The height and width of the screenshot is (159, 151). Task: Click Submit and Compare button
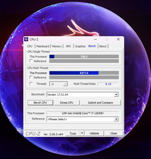click(100, 103)
